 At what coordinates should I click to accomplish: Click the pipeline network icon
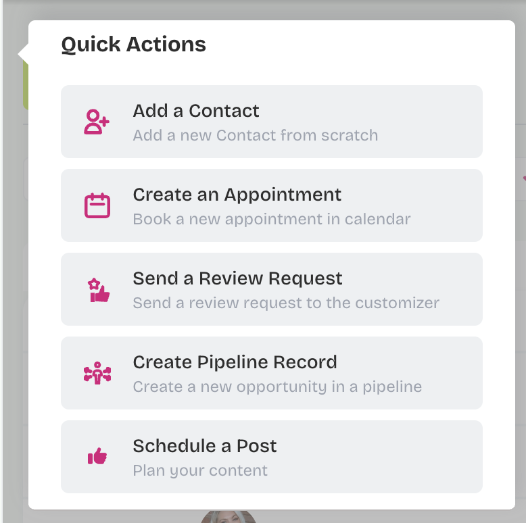pyautogui.click(x=97, y=373)
